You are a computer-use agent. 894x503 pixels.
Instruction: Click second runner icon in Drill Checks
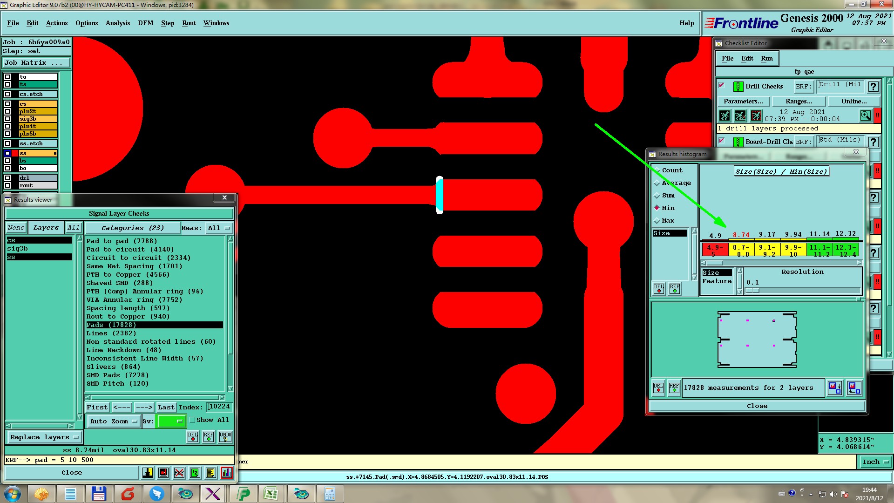pos(741,116)
